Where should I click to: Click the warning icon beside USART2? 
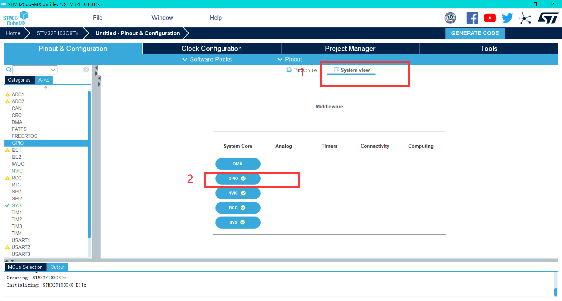(8, 247)
